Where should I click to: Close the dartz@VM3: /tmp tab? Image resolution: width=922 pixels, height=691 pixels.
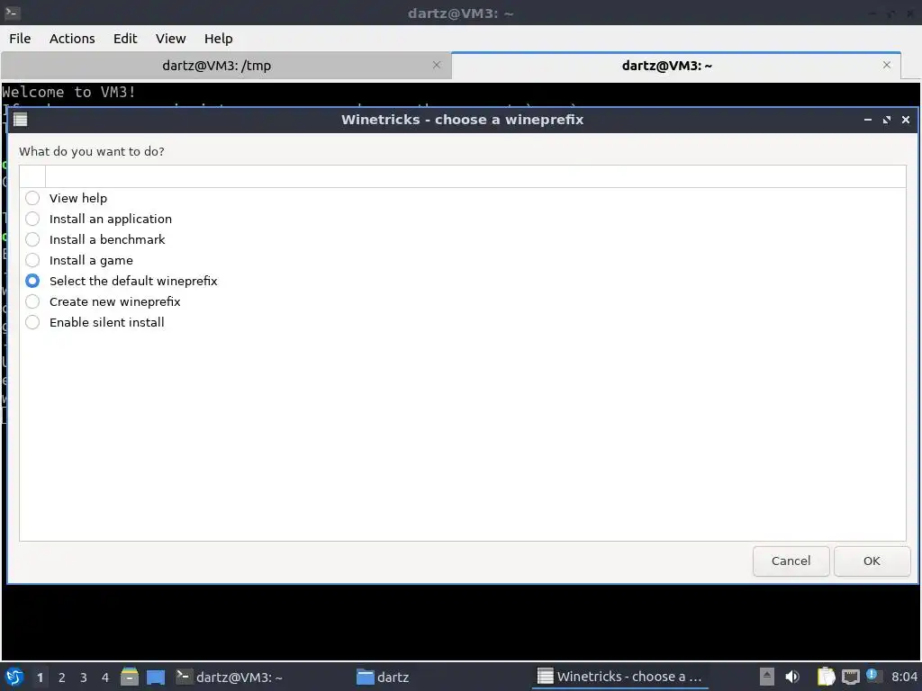[437, 65]
